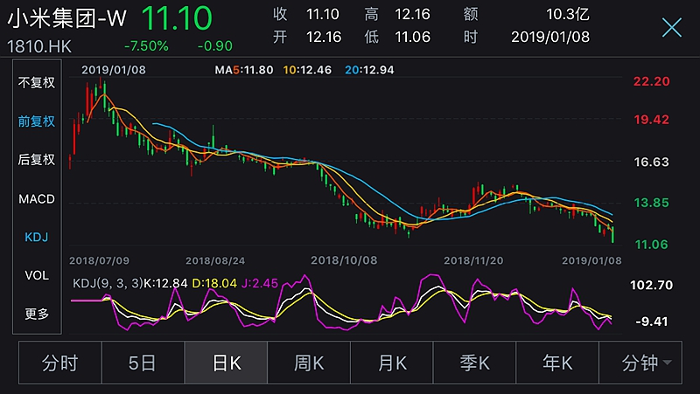Viewport: 700px width, 394px height.
Task: Switch to 分时 intraday tab
Action: point(59,363)
